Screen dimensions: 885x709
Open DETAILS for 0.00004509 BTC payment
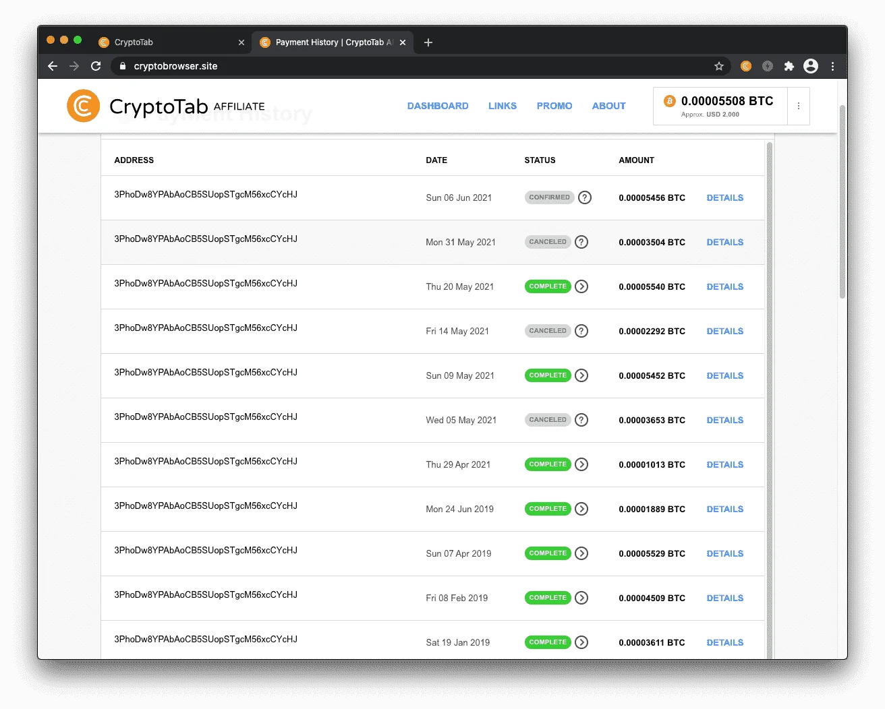coord(725,598)
